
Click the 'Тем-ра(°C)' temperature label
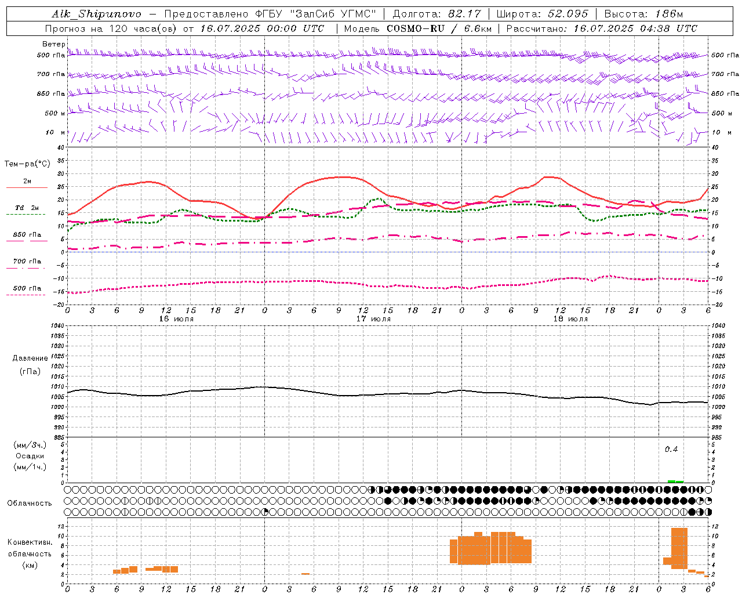pyautogui.click(x=27, y=164)
